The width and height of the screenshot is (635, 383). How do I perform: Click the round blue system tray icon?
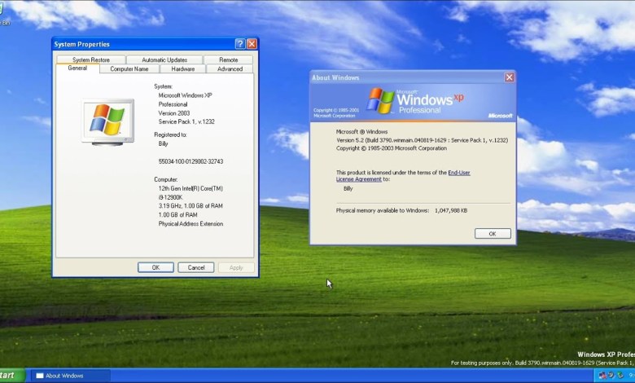pyautogui.click(x=611, y=376)
